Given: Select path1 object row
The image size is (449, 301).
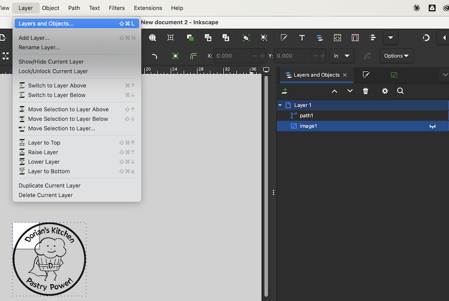Looking at the screenshot, I should point(362,116).
